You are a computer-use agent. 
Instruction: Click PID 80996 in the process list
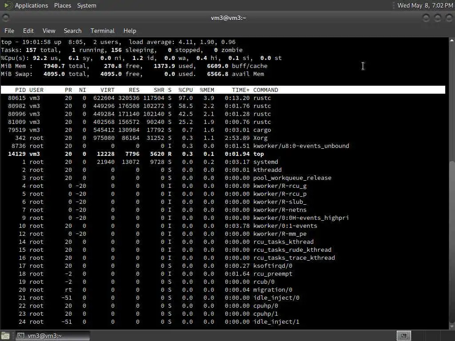click(17, 114)
